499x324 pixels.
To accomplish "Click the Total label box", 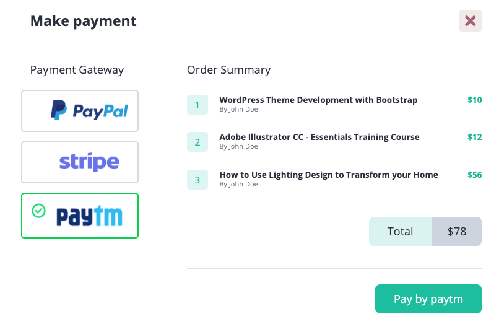I will [x=400, y=232].
